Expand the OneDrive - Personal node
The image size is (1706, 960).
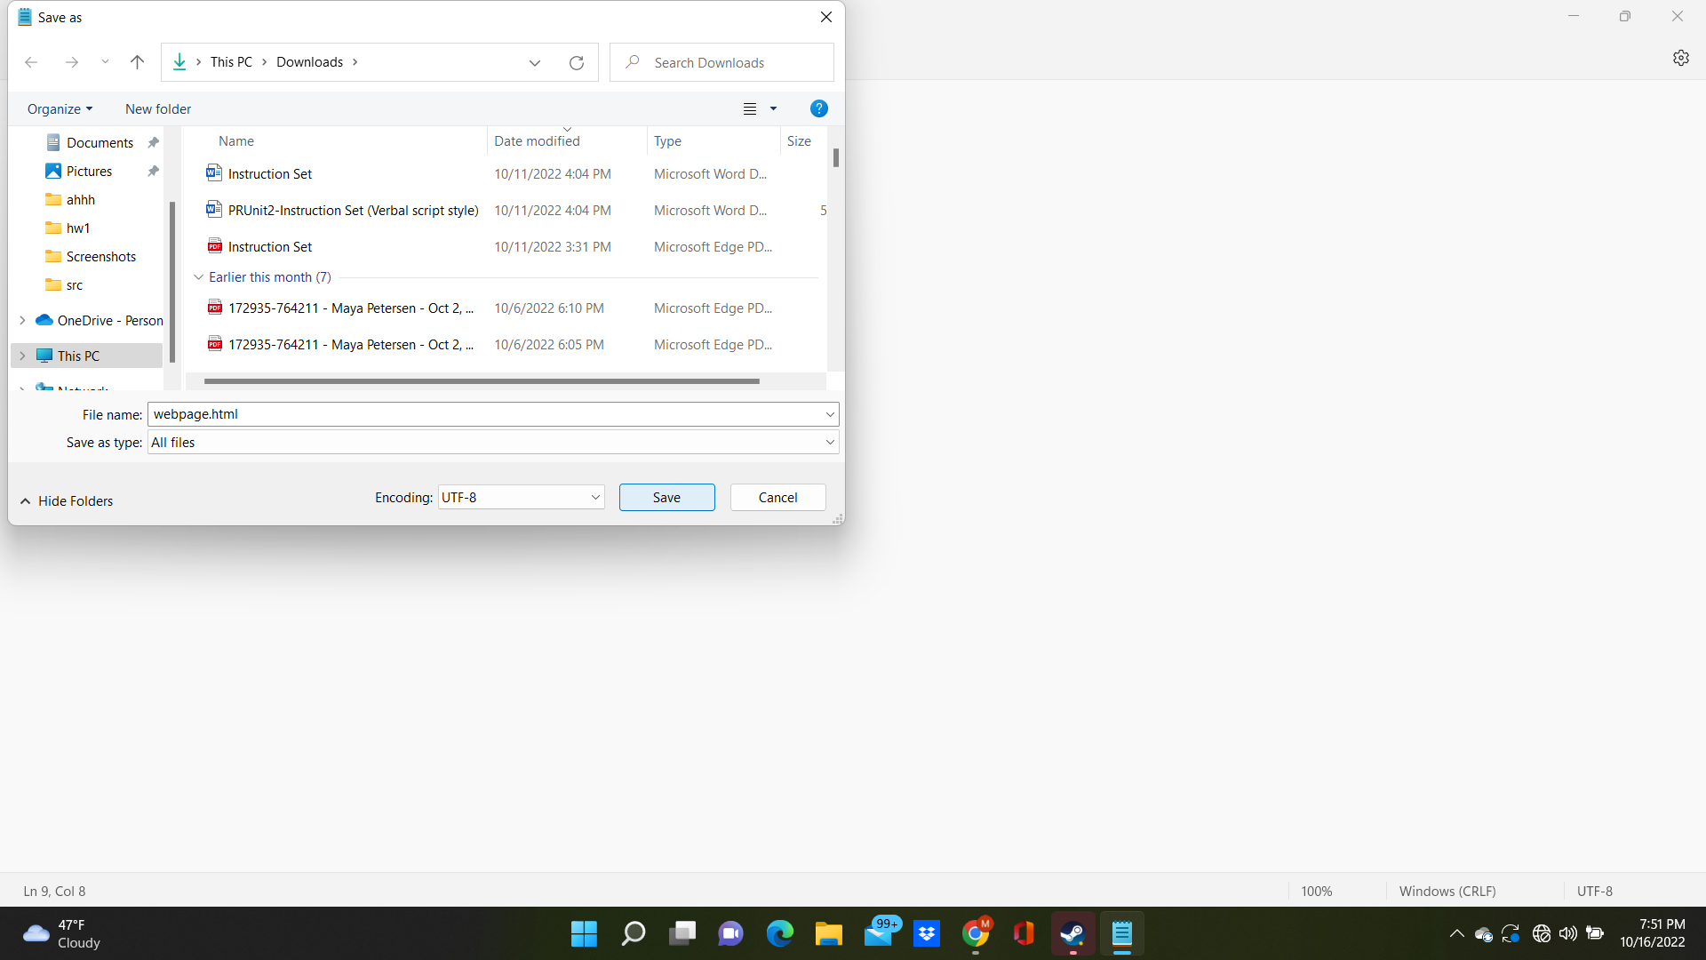pos(21,320)
